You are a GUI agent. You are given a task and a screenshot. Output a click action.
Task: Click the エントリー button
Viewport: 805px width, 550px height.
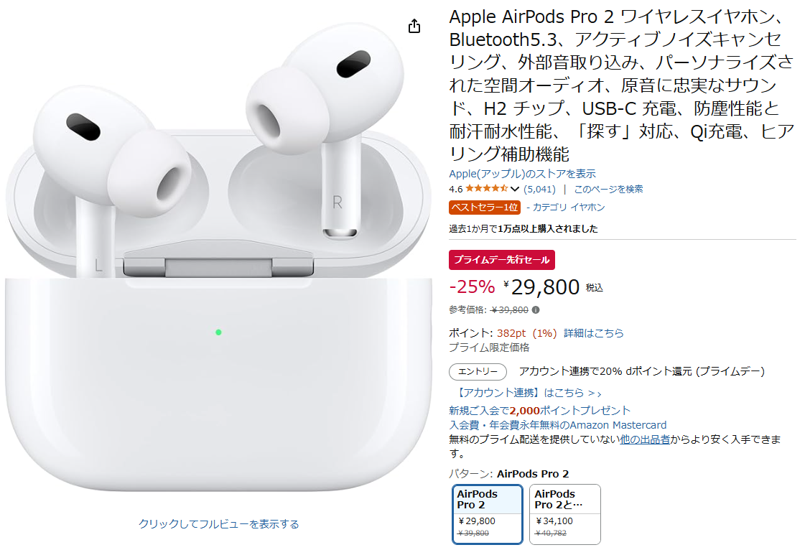pos(478,371)
